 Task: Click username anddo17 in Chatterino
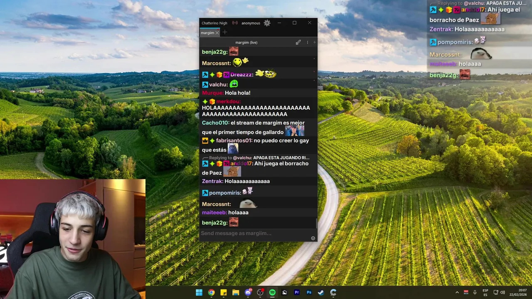coord(241,164)
